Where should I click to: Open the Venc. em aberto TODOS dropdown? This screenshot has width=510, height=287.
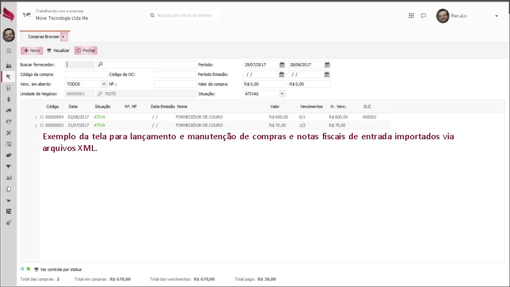point(104,84)
